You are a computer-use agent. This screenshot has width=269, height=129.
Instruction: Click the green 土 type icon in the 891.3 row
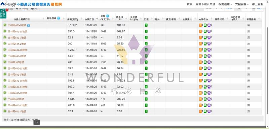point(146,31)
